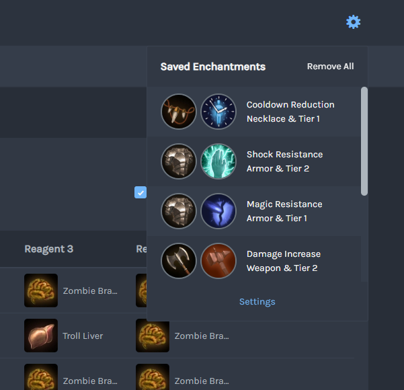Viewport: 404px width, 390px height.
Task: Click the blue cracked shield Magic Resistance icon
Action: tap(218, 211)
